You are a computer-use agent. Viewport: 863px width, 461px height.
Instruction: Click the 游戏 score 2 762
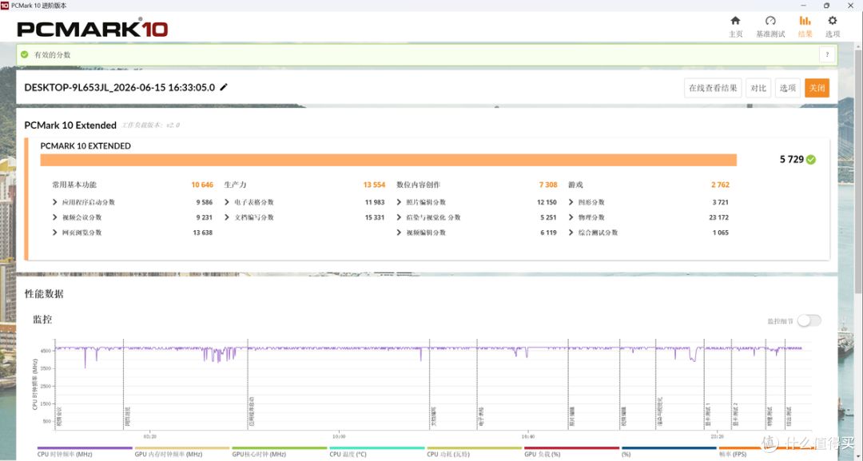coord(720,185)
